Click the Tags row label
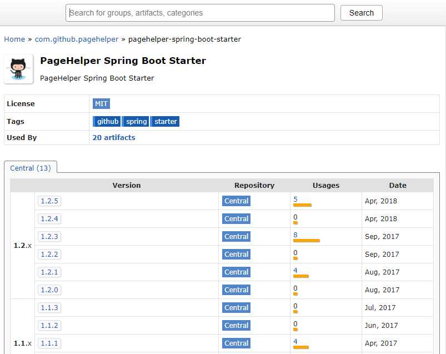This screenshot has width=446, height=354. click(x=16, y=122)
